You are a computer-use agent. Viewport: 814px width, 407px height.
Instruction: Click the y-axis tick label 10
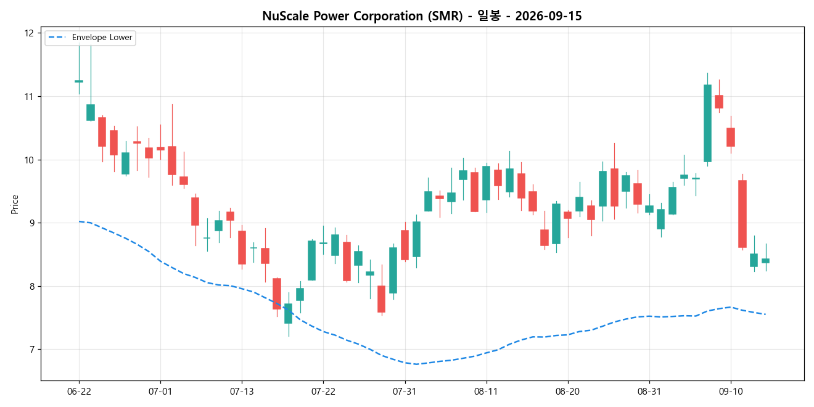click(x=28, y=160)
